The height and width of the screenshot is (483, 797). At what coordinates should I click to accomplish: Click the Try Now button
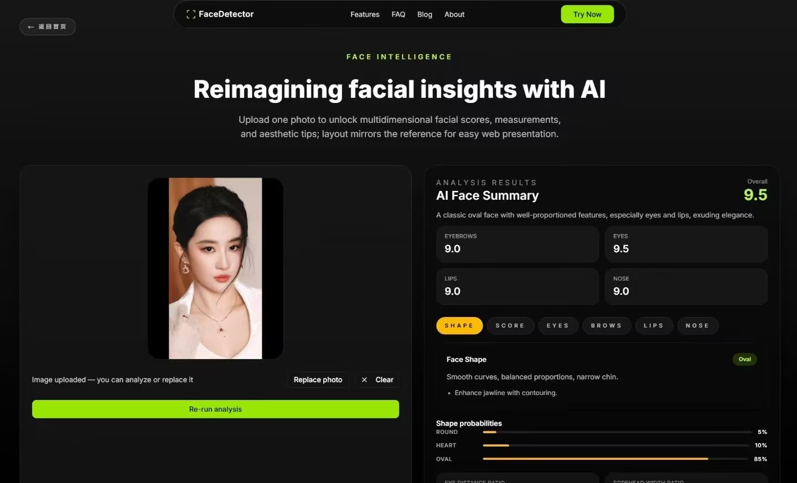[x=587, y=14]
